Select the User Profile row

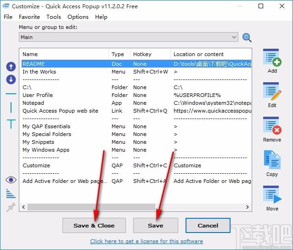point(136,95)
